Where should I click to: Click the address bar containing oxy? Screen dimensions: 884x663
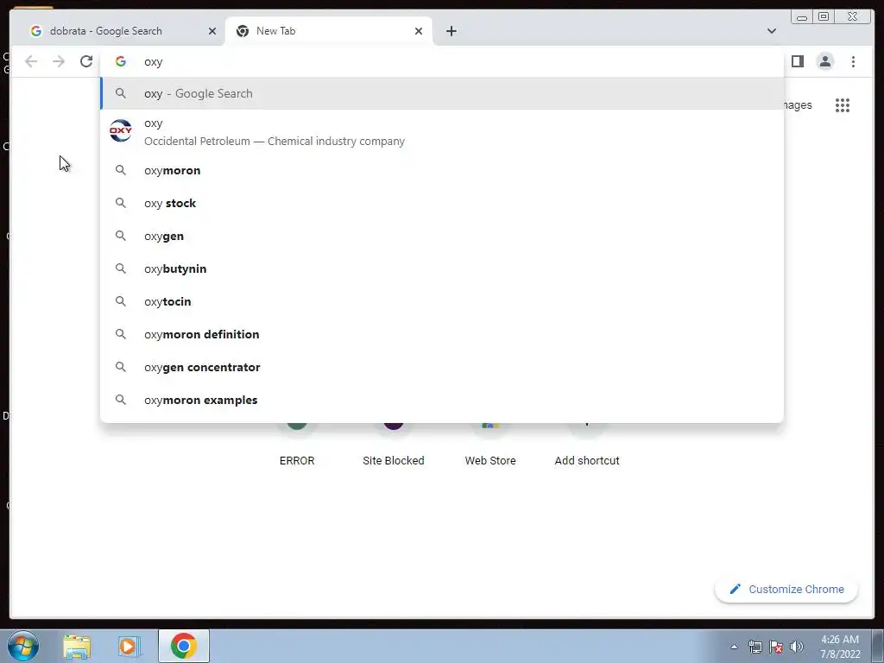[x=442, y=61]
